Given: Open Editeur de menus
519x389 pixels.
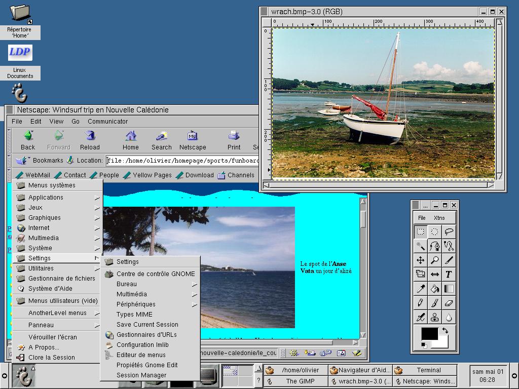Looking at the screenshot, I should (x=151, y=355).
